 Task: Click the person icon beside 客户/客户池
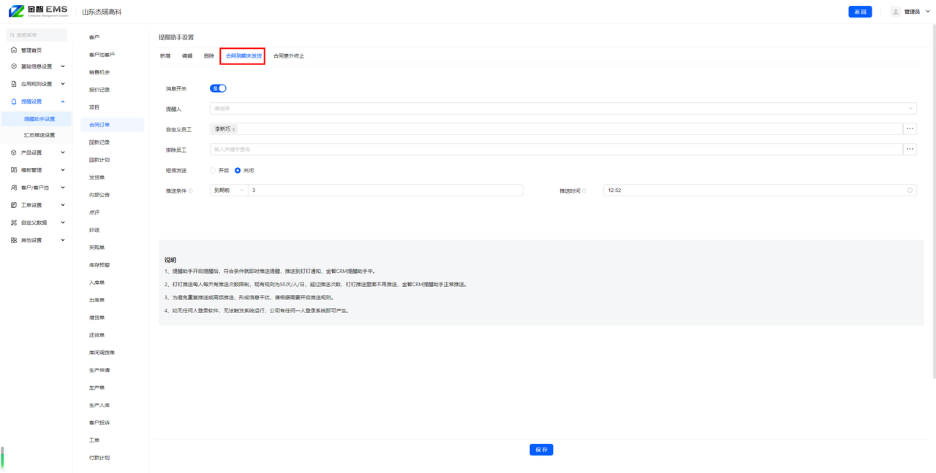(14, 188)
